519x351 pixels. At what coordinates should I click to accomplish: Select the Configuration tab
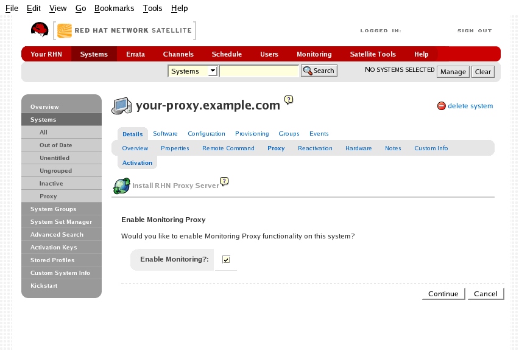coord(207,133)
